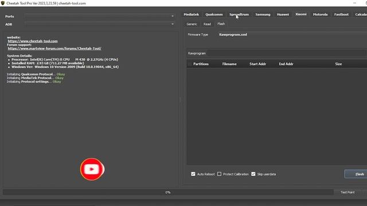Open the Firmware Type combo box

coord(292,34)
